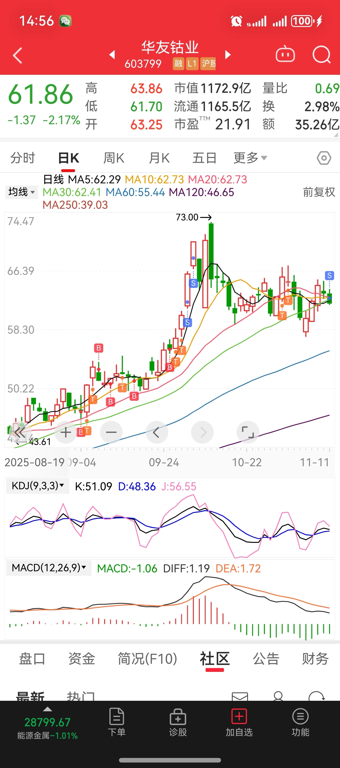
Task: Tap the 28799.67 index value
Action: tap(47, 722)
